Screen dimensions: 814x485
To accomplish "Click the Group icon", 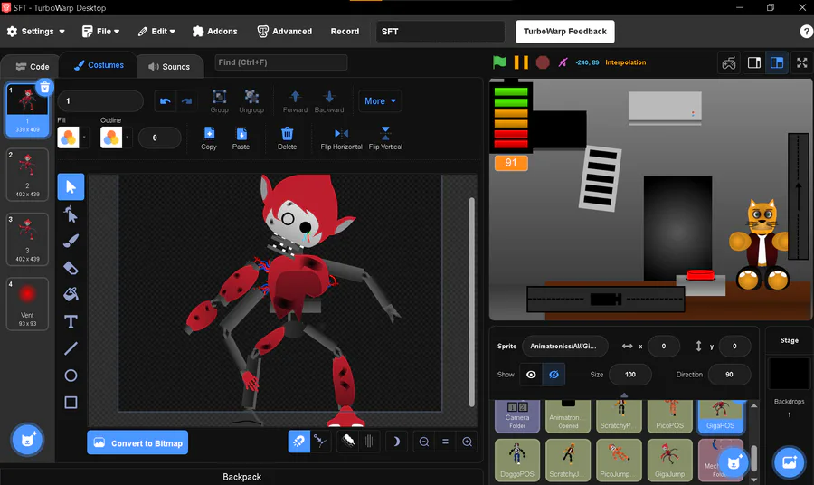I will click(x=219, y=100).
